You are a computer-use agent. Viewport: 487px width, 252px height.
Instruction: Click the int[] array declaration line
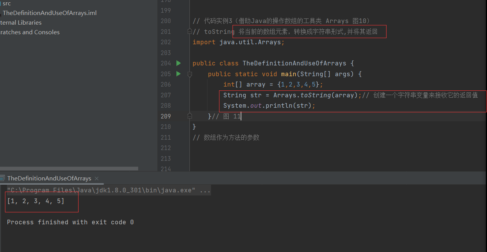click(273, 84)
